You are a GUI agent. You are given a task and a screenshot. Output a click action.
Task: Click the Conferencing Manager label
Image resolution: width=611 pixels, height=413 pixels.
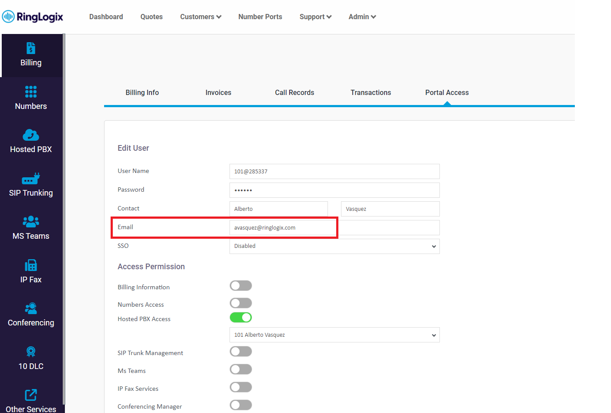coord(150,406)
